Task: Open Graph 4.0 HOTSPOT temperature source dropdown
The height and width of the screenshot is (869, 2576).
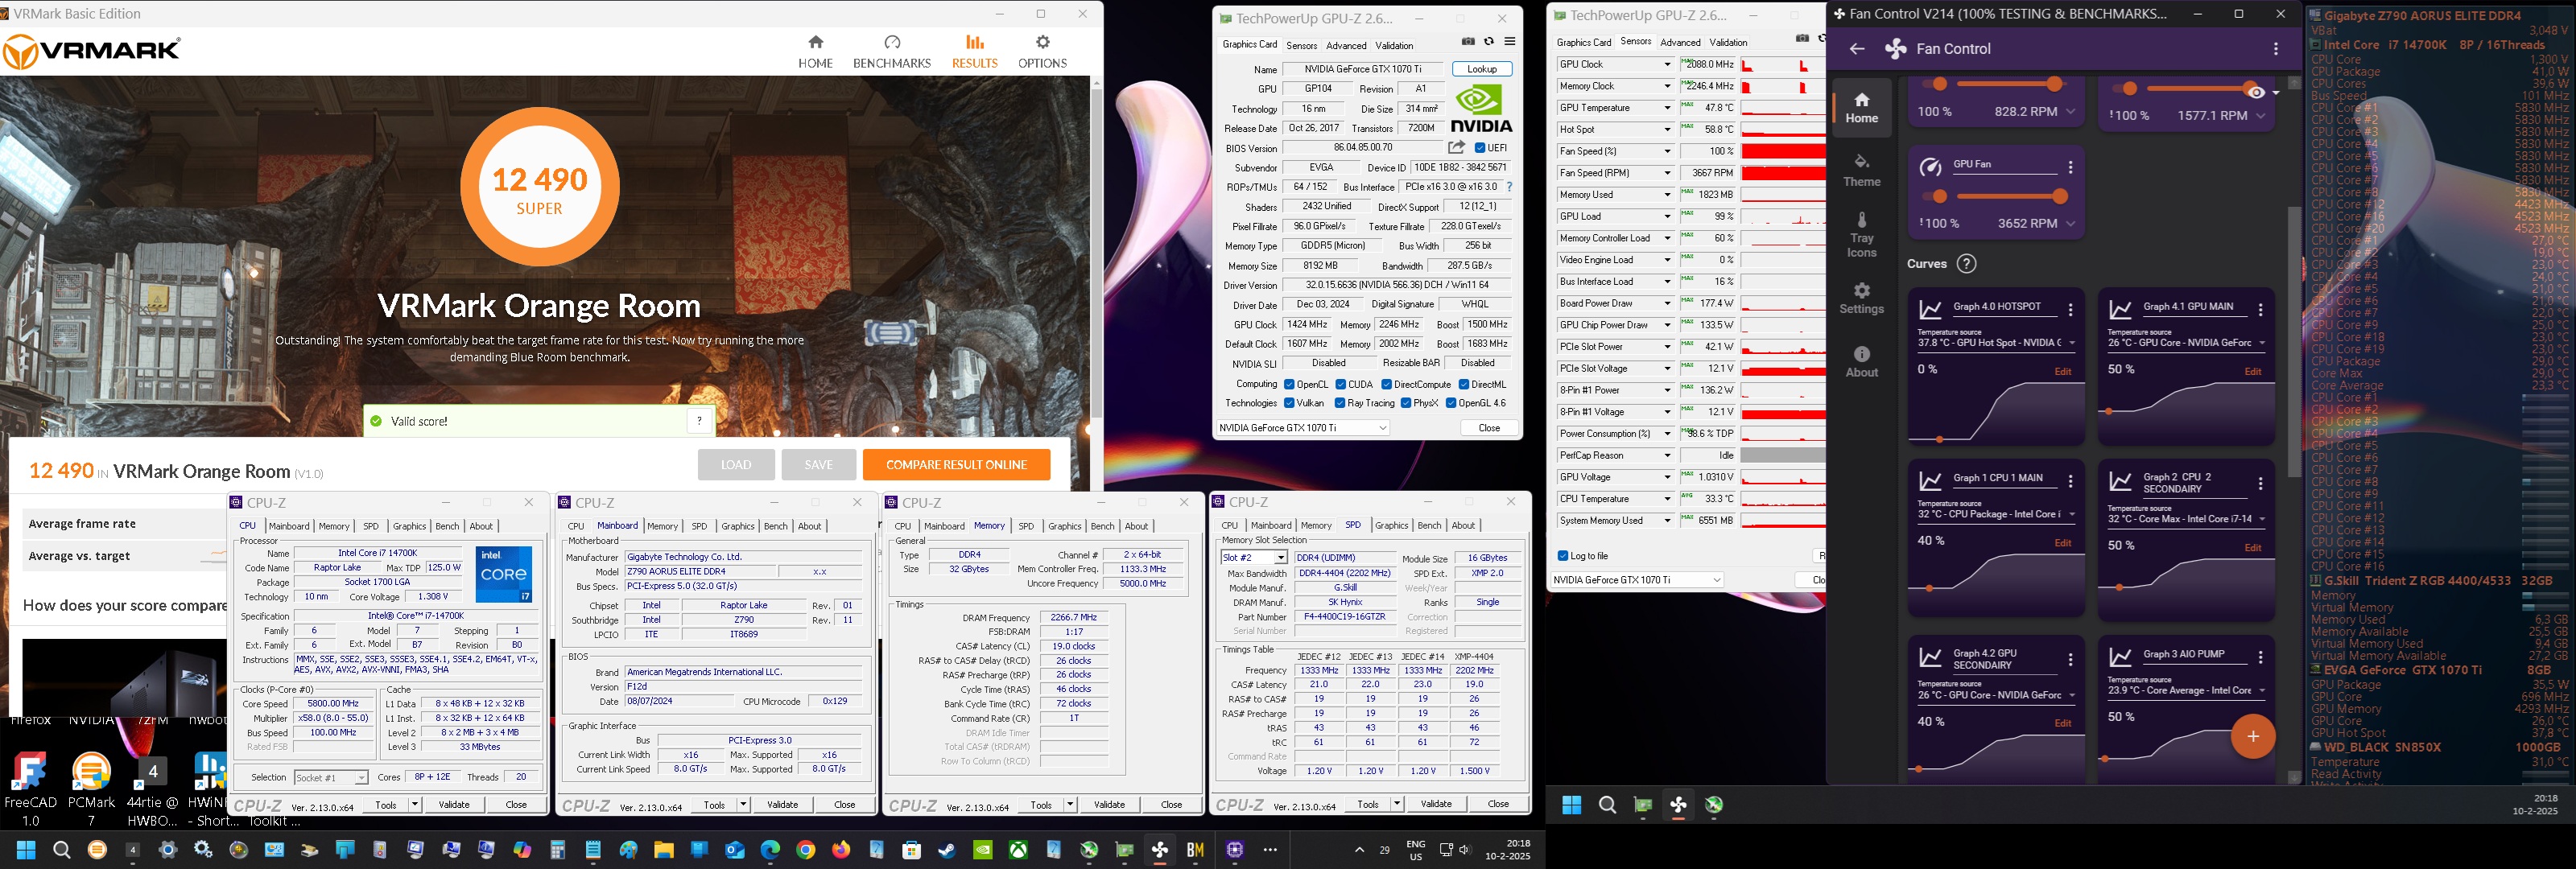Action: point(1996,343)
